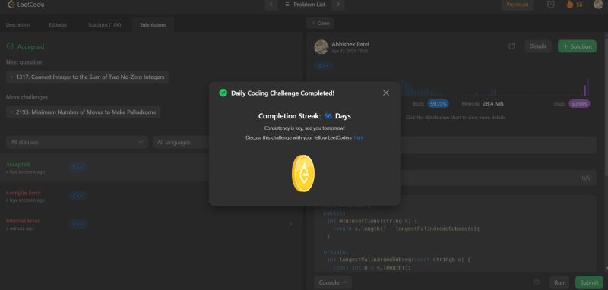Image resolution: width=608 pixels, height=290 pixels.
Task: Open the Problem List
Action: pos(305,5)
